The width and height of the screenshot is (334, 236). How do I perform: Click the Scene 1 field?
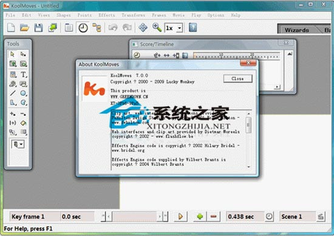[x=298, y=217]
